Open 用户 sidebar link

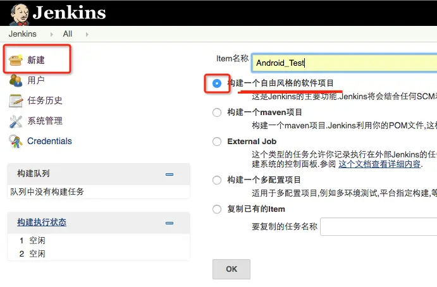tap(36, 80)
